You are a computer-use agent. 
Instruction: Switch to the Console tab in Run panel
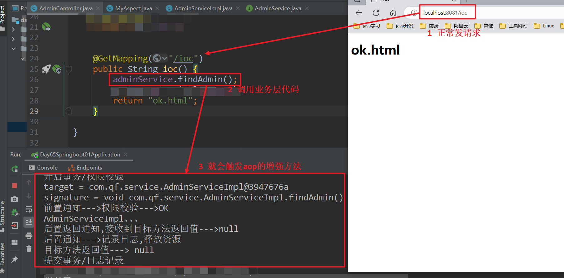(43, 168)
